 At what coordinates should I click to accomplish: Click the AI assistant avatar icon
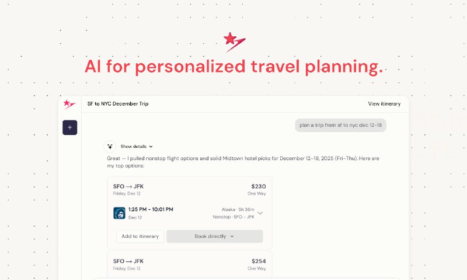(110, 146)
